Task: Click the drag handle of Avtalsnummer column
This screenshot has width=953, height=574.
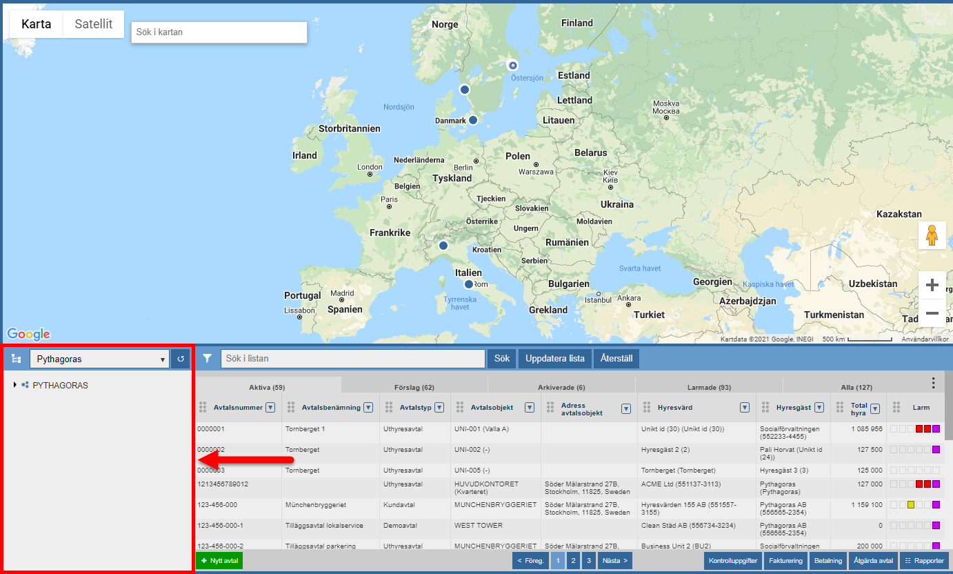Action: click(203, 407)
